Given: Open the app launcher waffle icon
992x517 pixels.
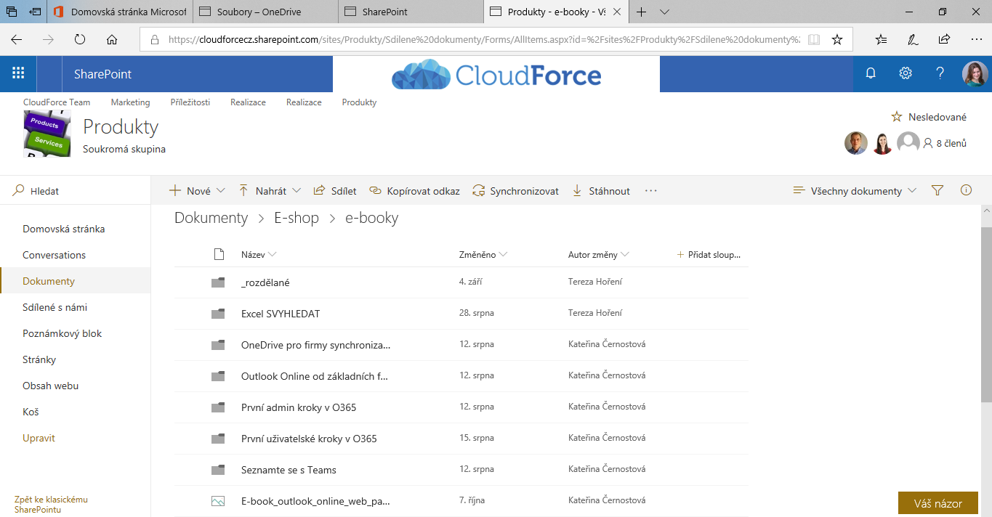Looking at the screenshot, I should pos(18,73).
